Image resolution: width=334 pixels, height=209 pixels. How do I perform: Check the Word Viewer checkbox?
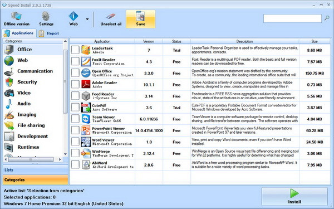point(75,142)
